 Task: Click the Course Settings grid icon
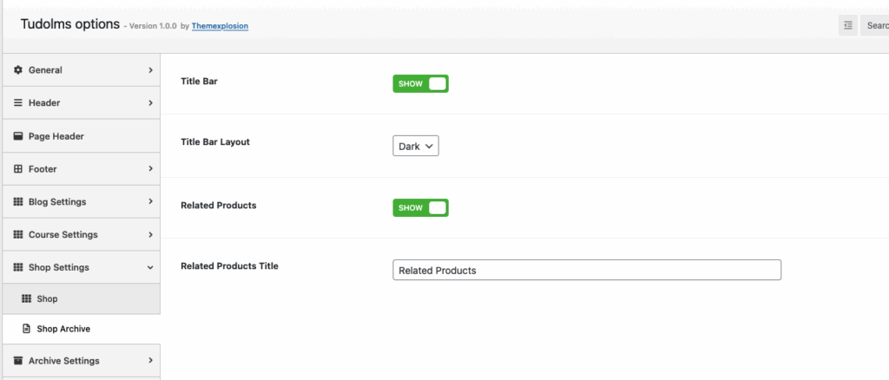(x=18, y=235)
